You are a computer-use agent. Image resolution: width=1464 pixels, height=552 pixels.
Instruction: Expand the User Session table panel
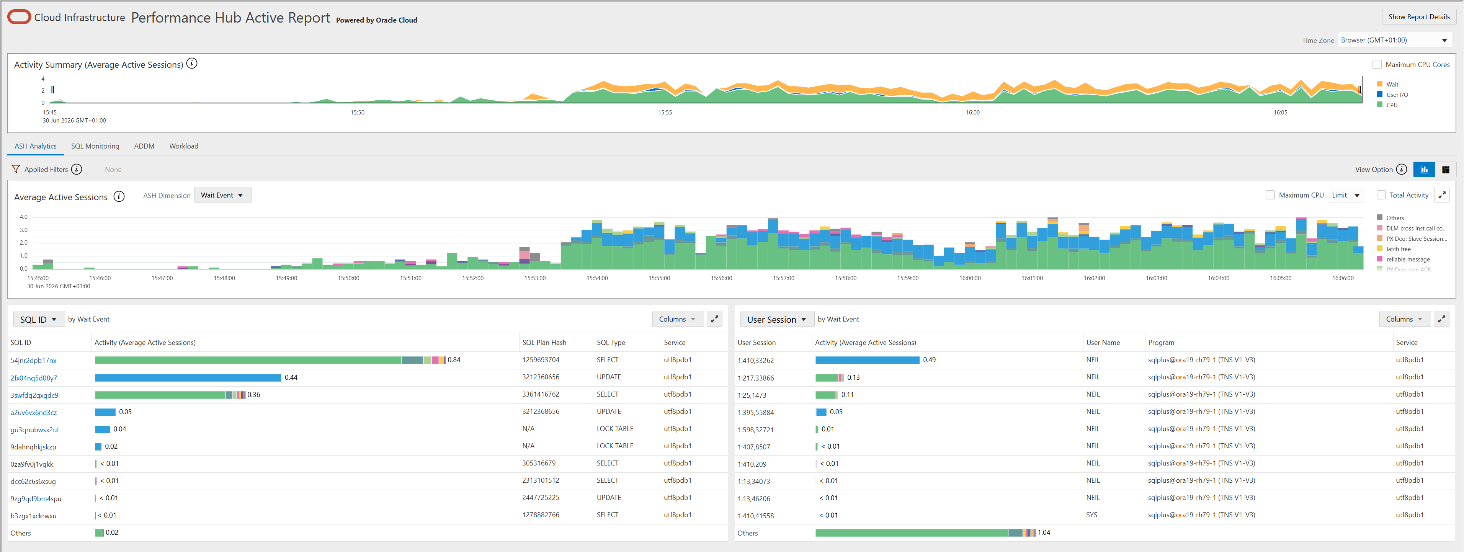pos(1441,319)
